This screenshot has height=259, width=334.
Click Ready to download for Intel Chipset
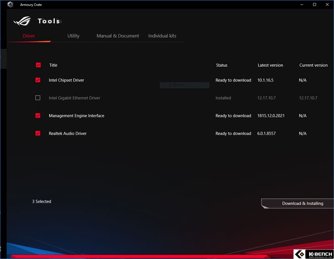[x=233, y=80]
